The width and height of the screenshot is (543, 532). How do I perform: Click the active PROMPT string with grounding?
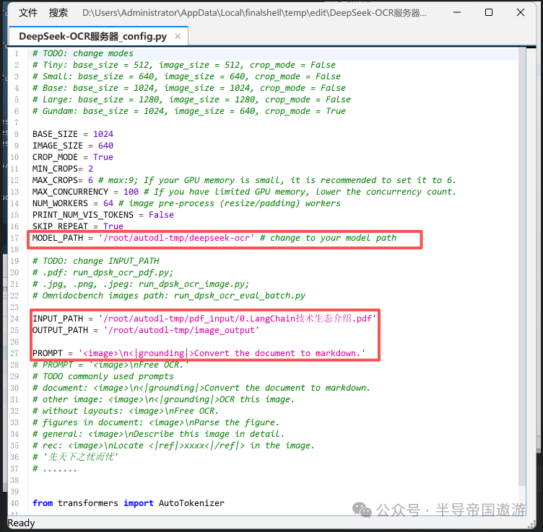pos(222,353)
